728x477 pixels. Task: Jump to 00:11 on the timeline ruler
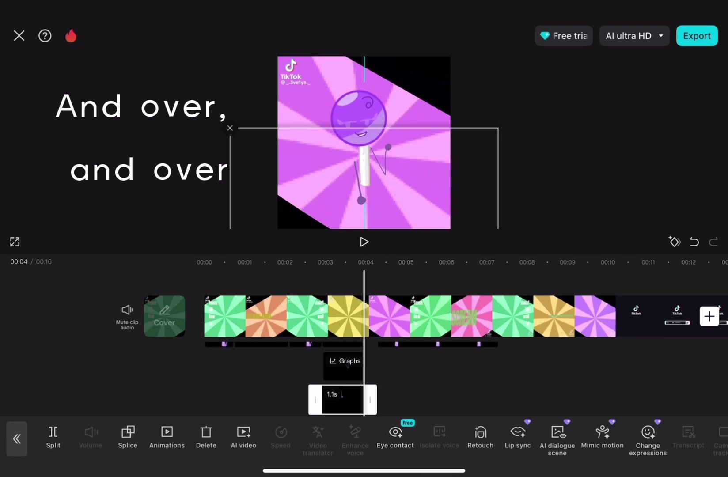[x=648, y=262]
